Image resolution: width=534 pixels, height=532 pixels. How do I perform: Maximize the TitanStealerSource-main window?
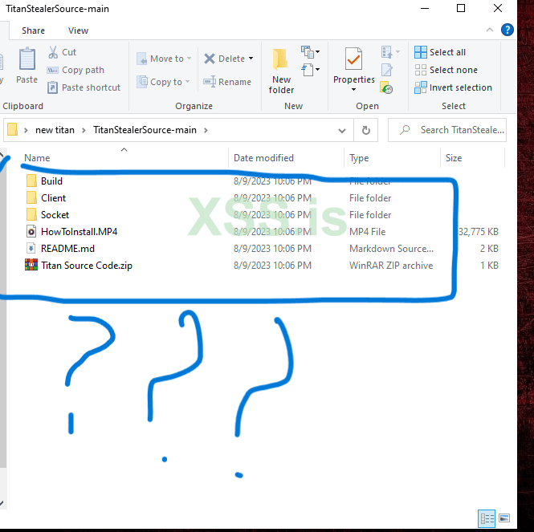[460, 8]
